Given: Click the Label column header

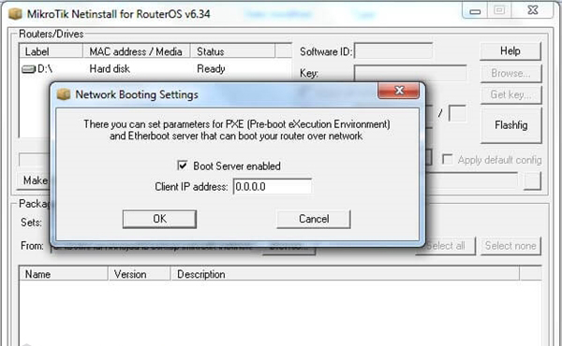Looking at the screenshot, I should point(51,51).
